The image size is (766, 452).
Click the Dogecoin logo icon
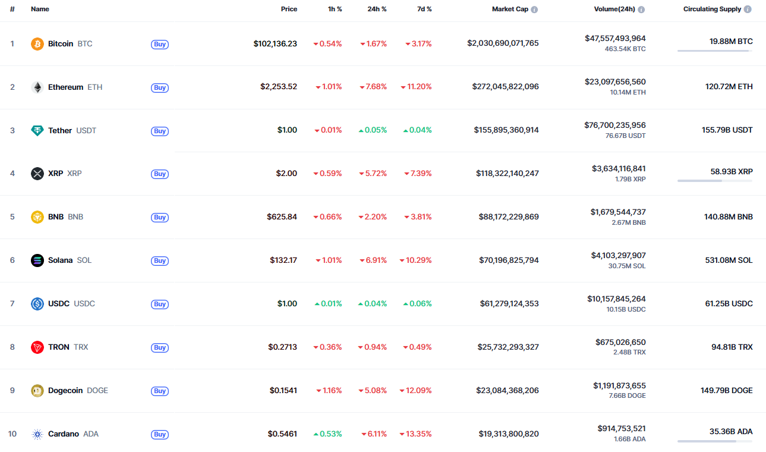[x=37, y=391]
